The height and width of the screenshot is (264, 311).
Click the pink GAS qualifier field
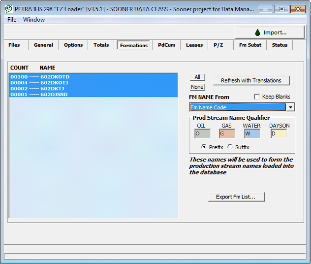pyautogui.click(x=227, y=133)
